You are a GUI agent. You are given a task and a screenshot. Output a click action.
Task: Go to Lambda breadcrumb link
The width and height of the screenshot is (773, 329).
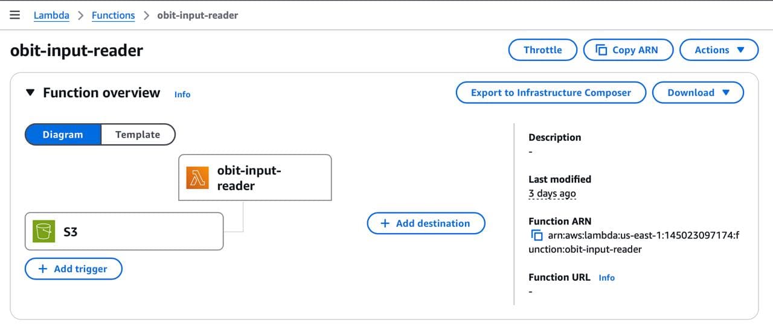(x=51, y=16)
